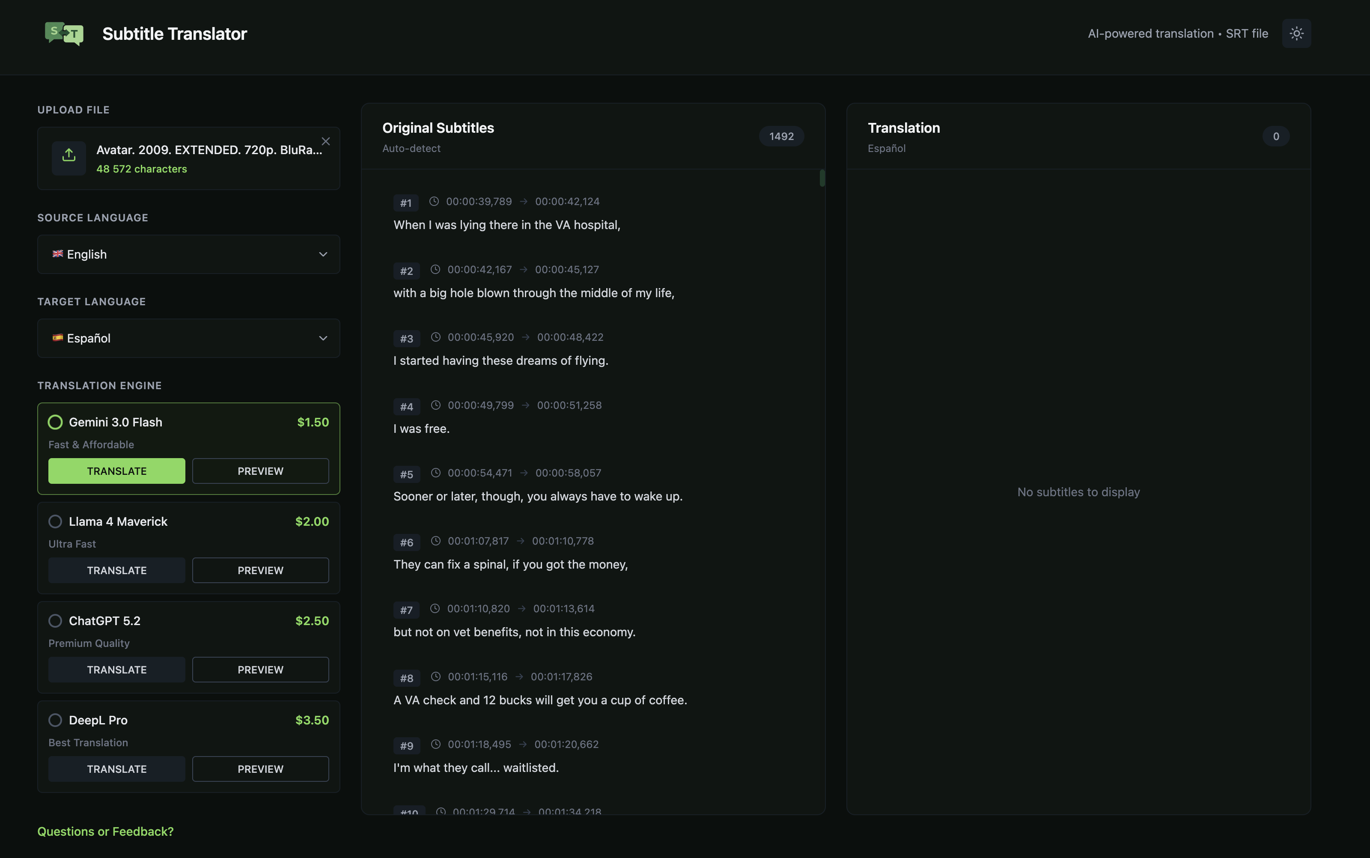Click subtitle text "I was free."
This screenshot has width=1370, height=858.
tap(422, 429)
